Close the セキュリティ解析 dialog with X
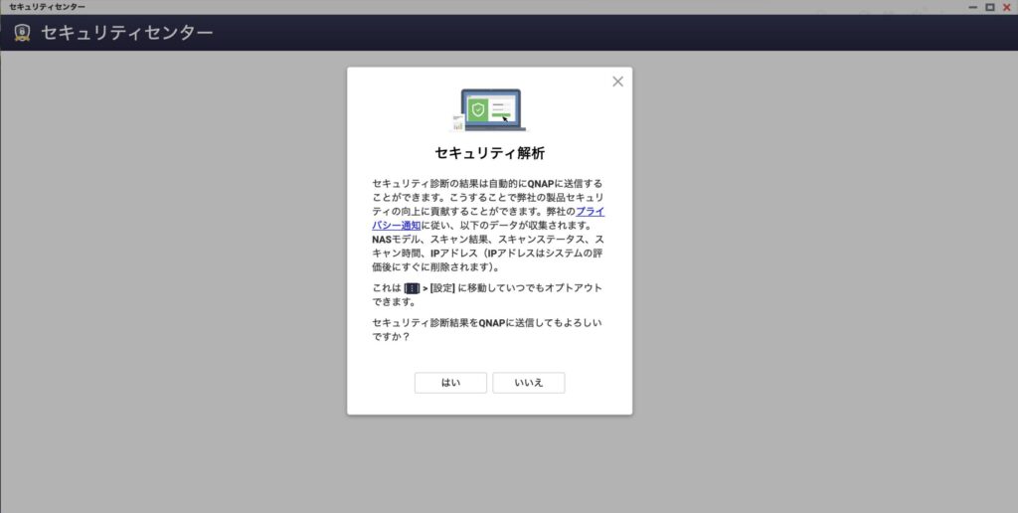Image resolution: width=1018 pixels, height=513 pixels. (x=618, y=82)
